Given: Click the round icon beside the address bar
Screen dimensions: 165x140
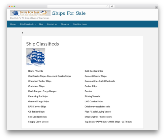Looking at the screenshot, I should 112,6.
